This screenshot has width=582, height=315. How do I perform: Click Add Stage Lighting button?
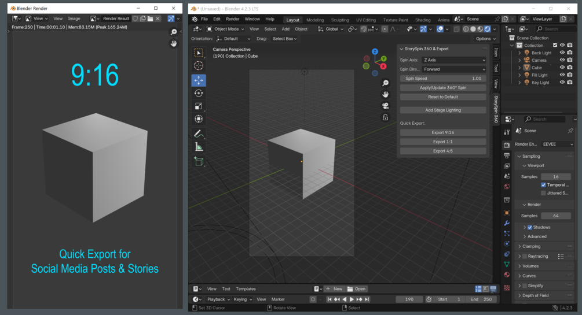(x=443, y=110)
